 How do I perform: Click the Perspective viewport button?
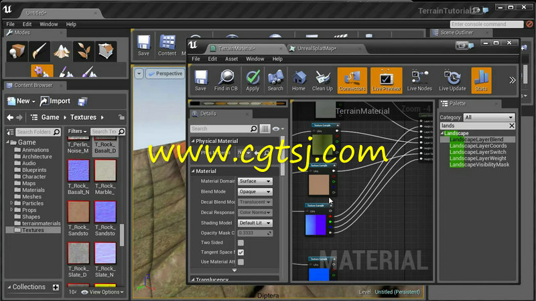pos(165,74)
